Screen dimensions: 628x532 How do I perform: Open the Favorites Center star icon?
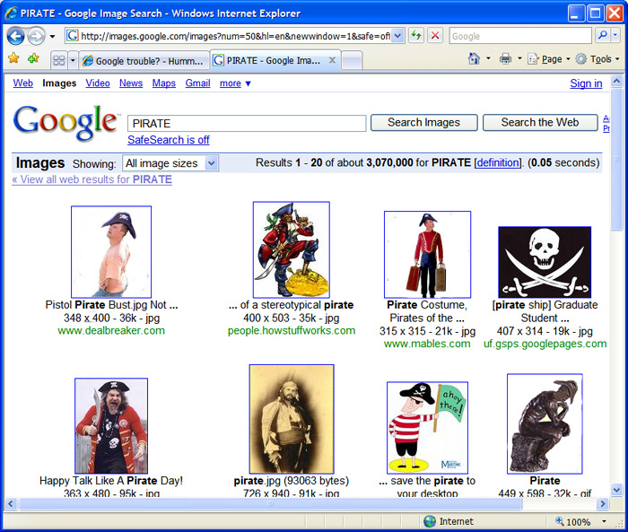(x=13, y=58)
